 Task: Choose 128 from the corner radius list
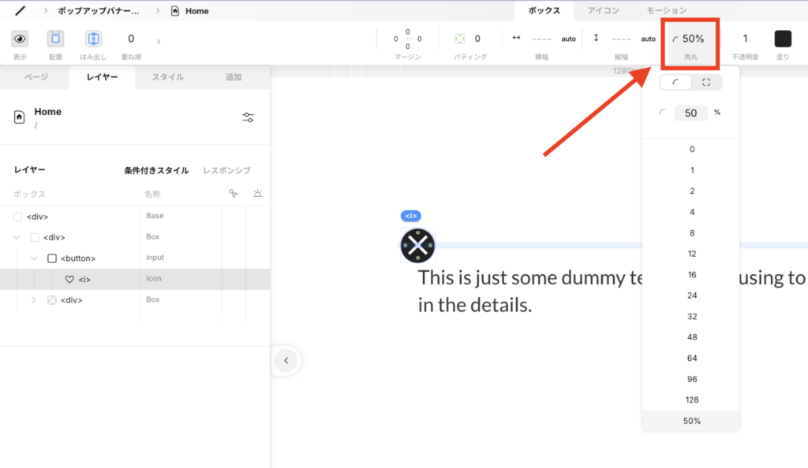coord(691,399)
